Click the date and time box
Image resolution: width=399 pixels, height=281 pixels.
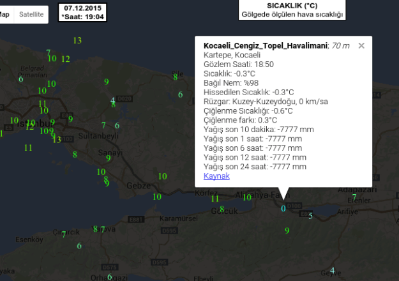tap(83, 11)
